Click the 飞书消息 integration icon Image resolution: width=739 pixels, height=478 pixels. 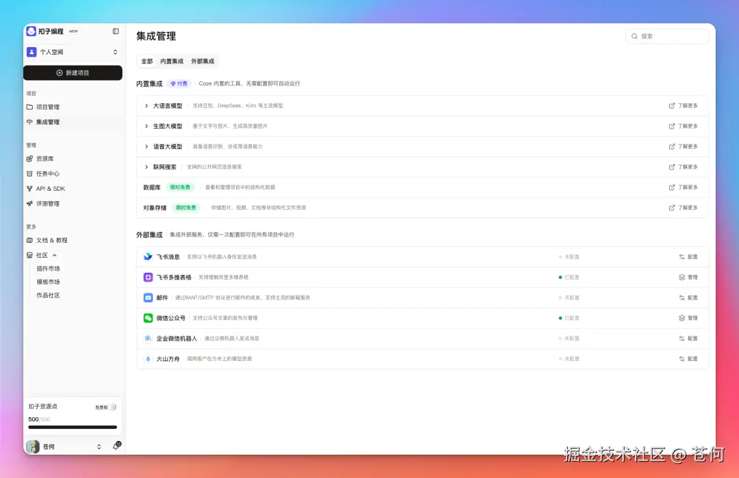coord(148,257)
